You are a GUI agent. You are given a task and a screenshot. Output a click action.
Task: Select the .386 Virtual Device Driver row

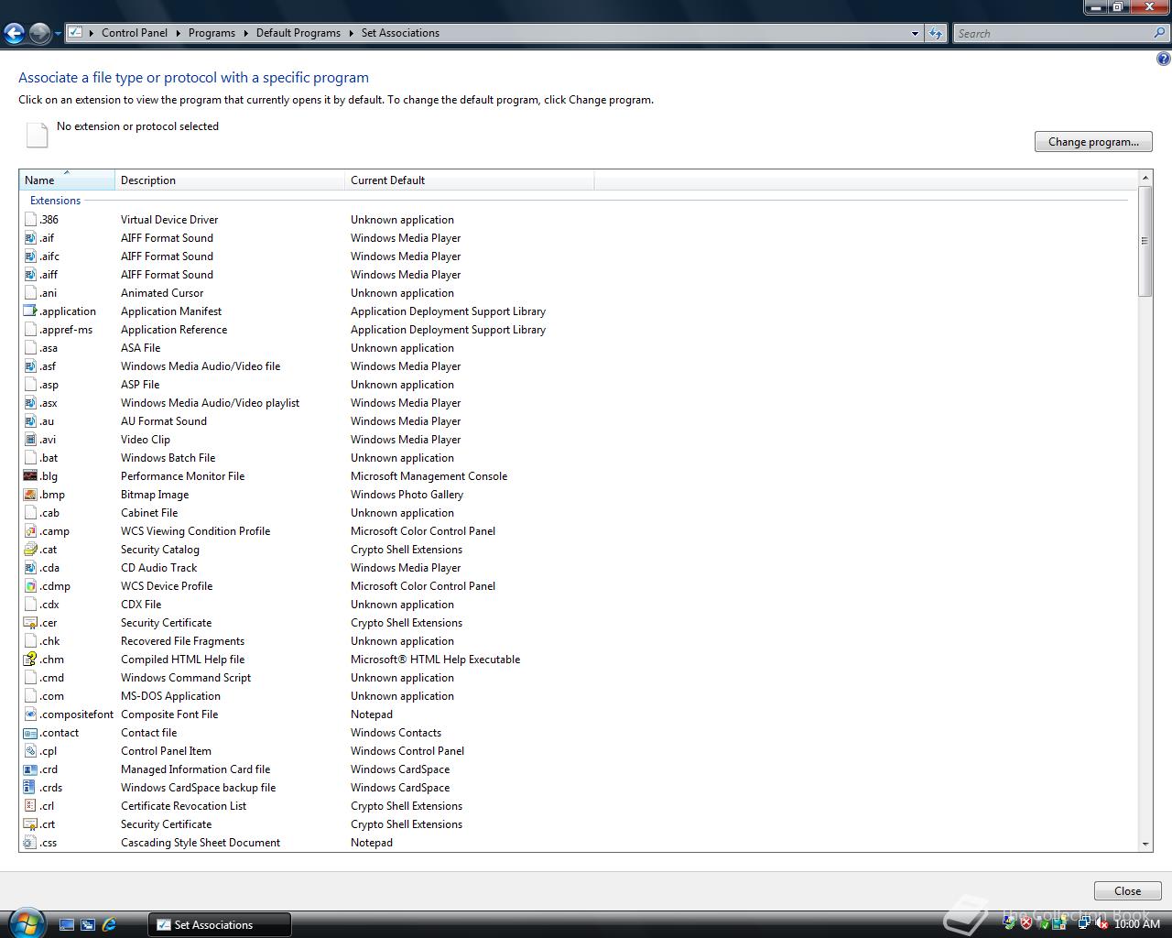click(x=577, y=220)
